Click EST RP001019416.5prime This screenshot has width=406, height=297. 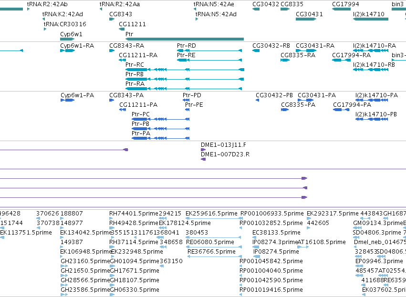pos(271,290)
